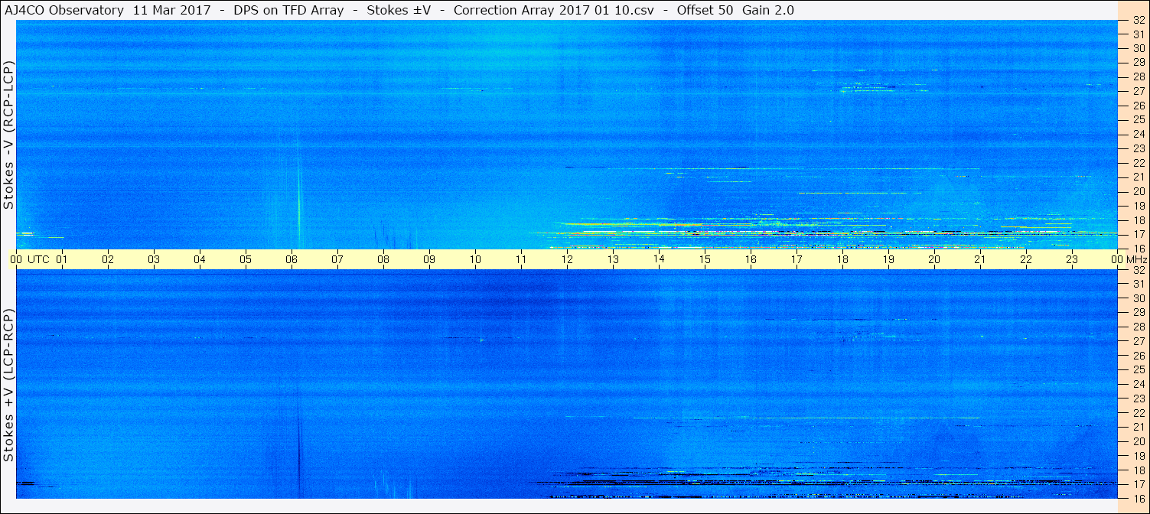Click the 26 MHz label of the upper spectrogram
This screenshot has height=514, width=1150.
(1138, 106)
